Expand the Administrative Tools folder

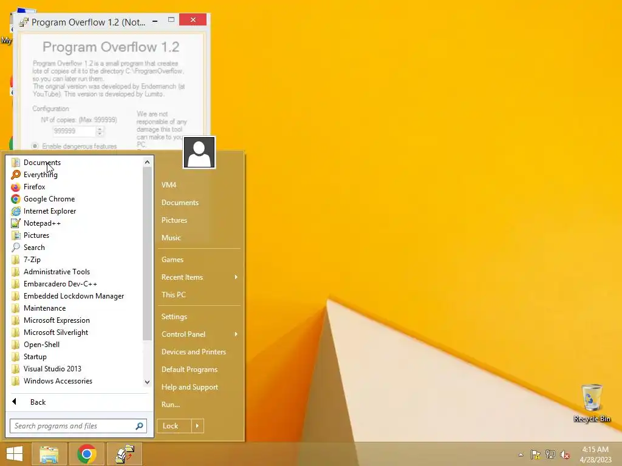56,272
